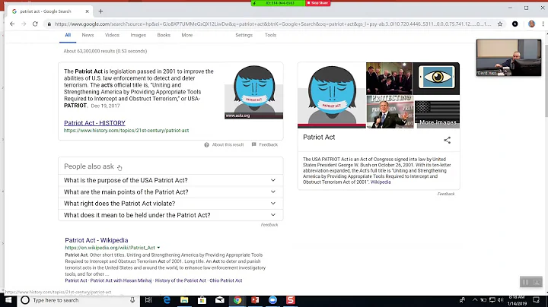
Task: Open Mail app from taskbar
Action: coord(219,300)
